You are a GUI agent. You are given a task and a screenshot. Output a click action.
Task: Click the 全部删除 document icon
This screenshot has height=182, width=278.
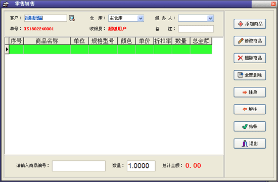[x=240, y=75]
